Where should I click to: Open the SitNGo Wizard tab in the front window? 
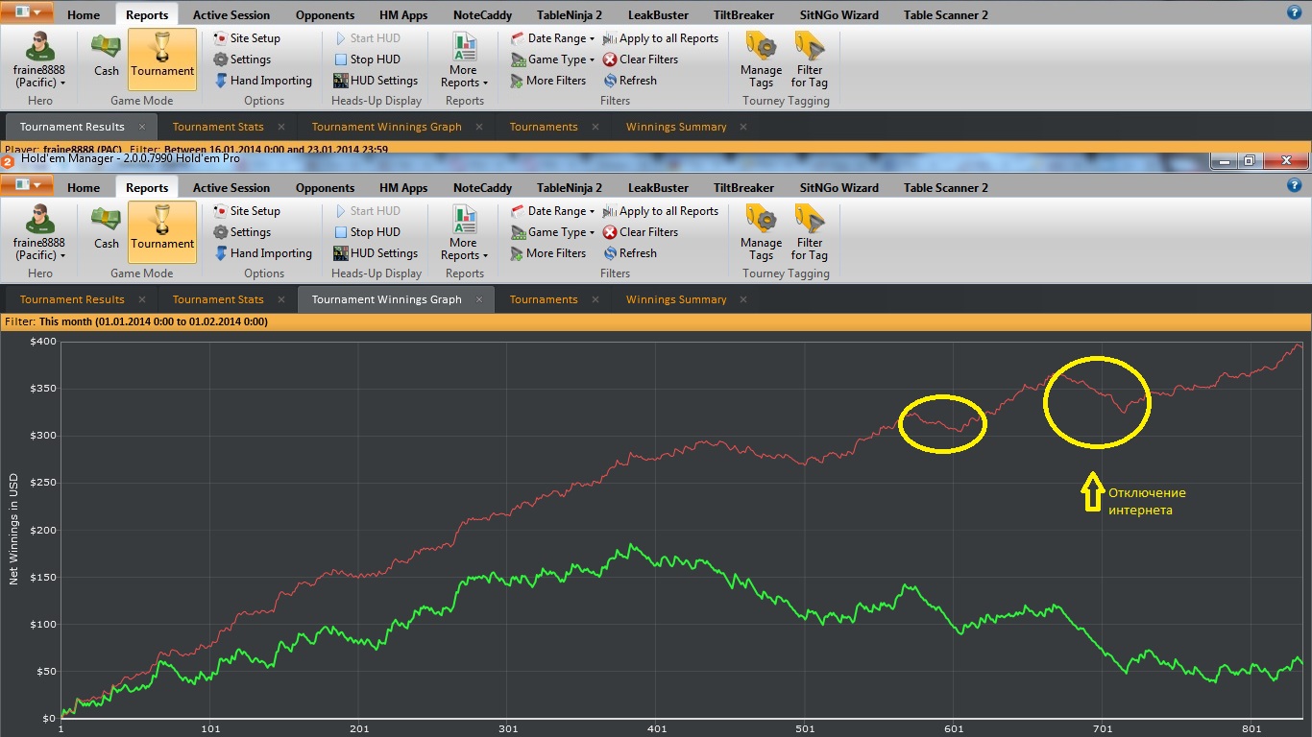tap(839, 188)
